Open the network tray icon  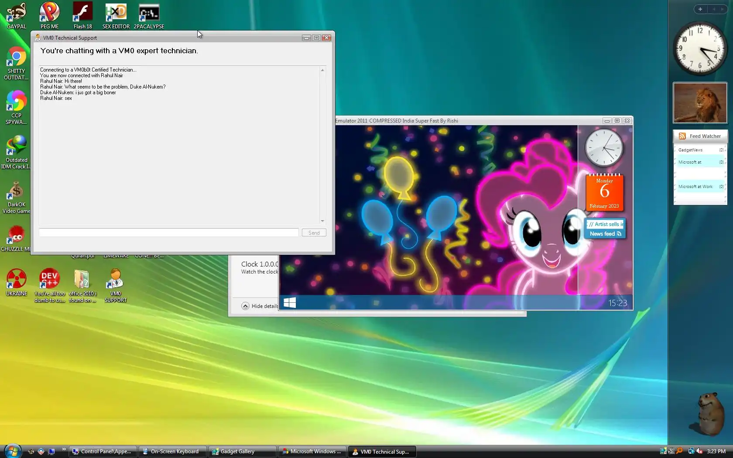[x=691, y=451]
